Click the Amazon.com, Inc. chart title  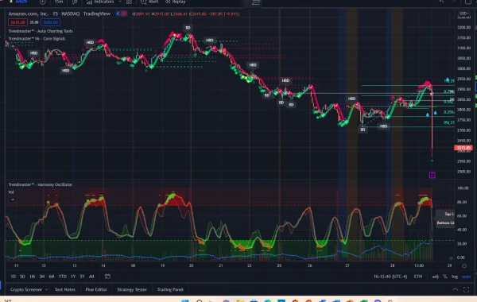(x=28, y=14)
